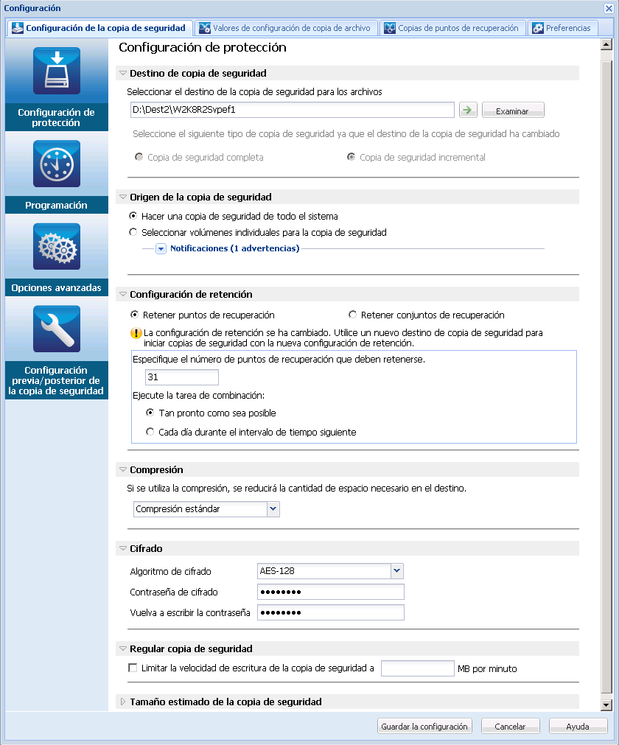Open the Algoritmo de cifrado AES-128 dropdown
The height and width of the screenshot is (745, 619).
pos(396,571)
